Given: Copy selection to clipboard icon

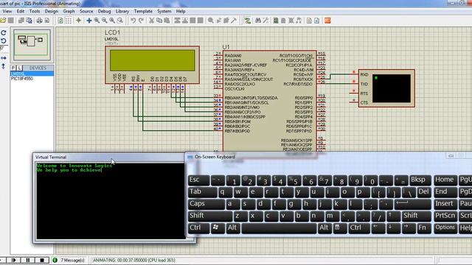Looking at the screenshot, I should point(159,21).
